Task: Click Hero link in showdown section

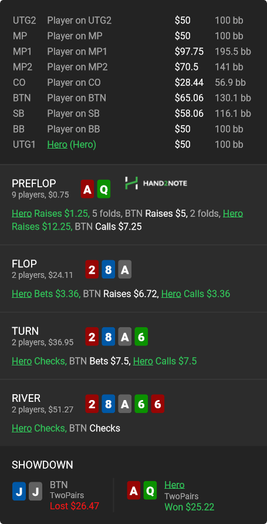Action: click(x=174, y=485)
